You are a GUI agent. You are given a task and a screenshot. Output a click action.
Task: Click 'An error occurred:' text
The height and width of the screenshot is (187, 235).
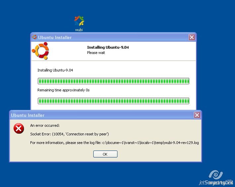click(45, 125)
